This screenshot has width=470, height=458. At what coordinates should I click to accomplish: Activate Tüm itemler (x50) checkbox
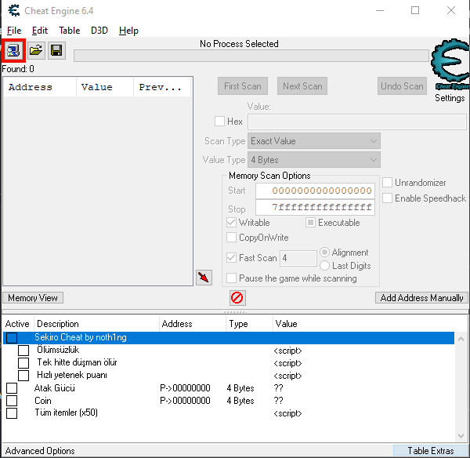pos(12,413)
